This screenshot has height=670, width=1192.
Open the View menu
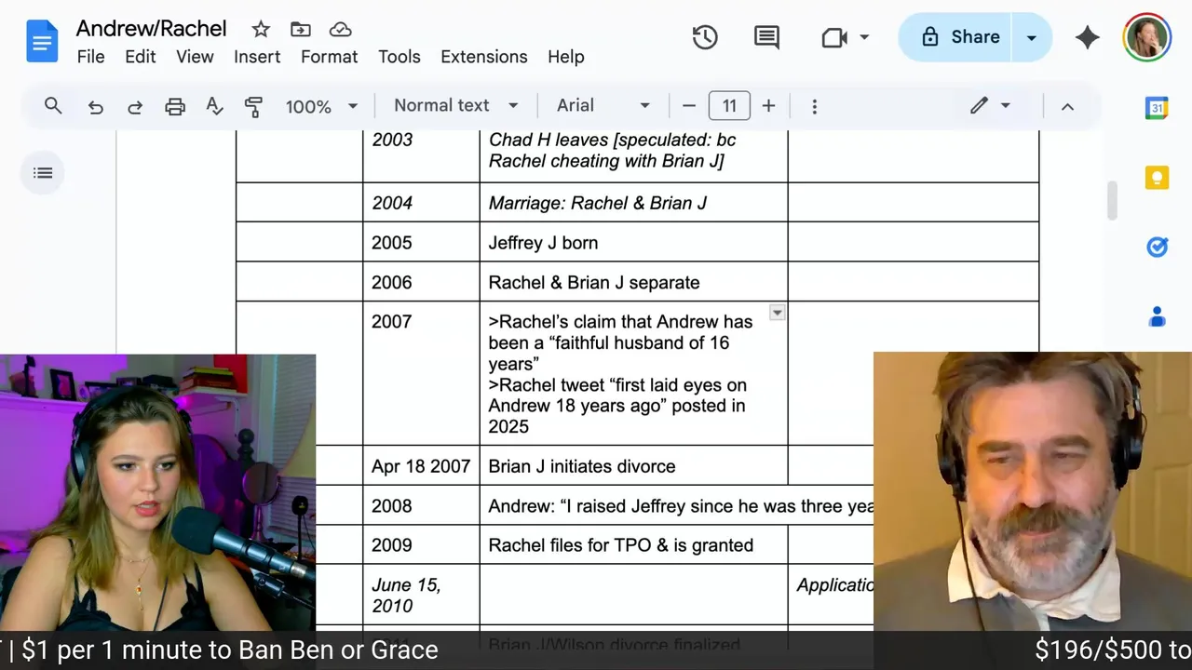click(195, 57)
